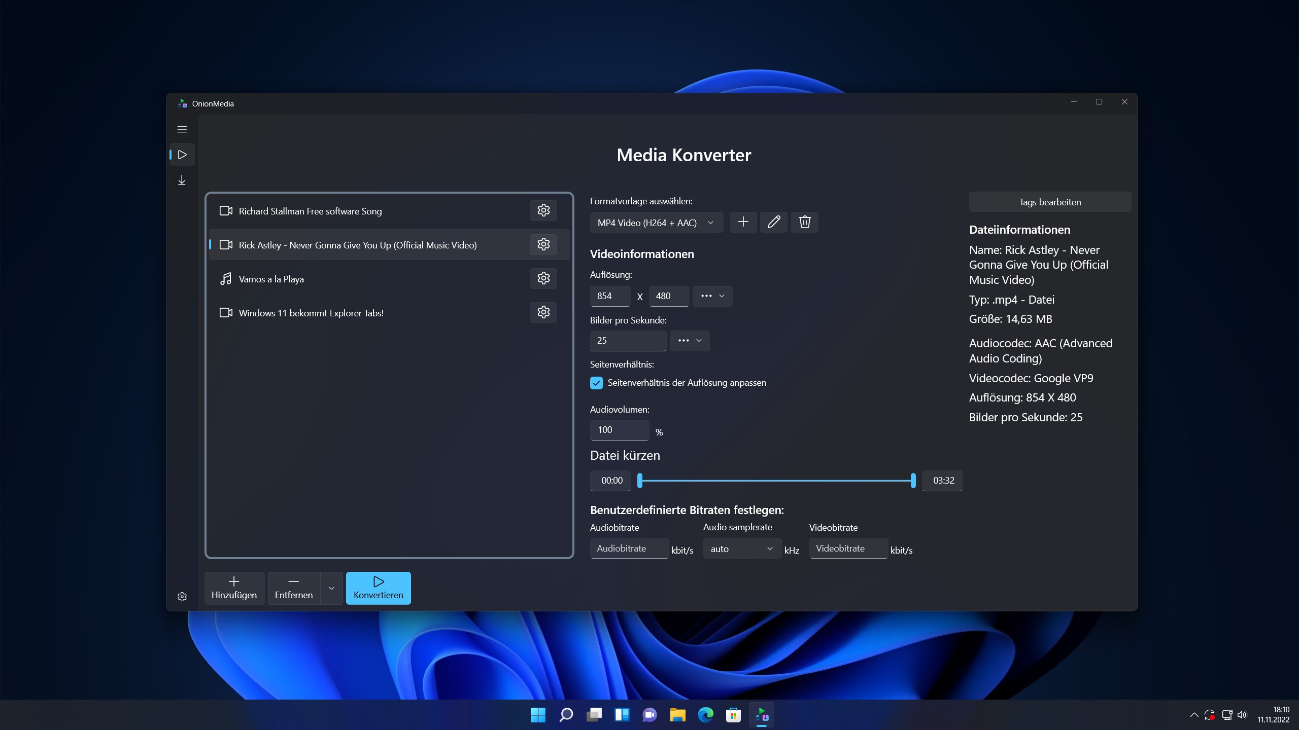
Task: Click the OnionMedia taskbar icon
Action: pyautogui.click(x=762, y=715)
